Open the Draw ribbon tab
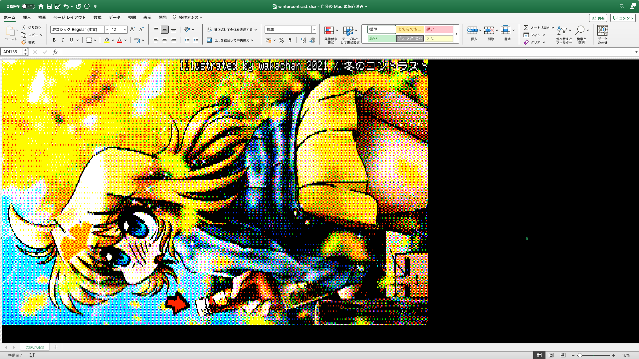This screenshot has height=359, width=639. tap(42, 18)
